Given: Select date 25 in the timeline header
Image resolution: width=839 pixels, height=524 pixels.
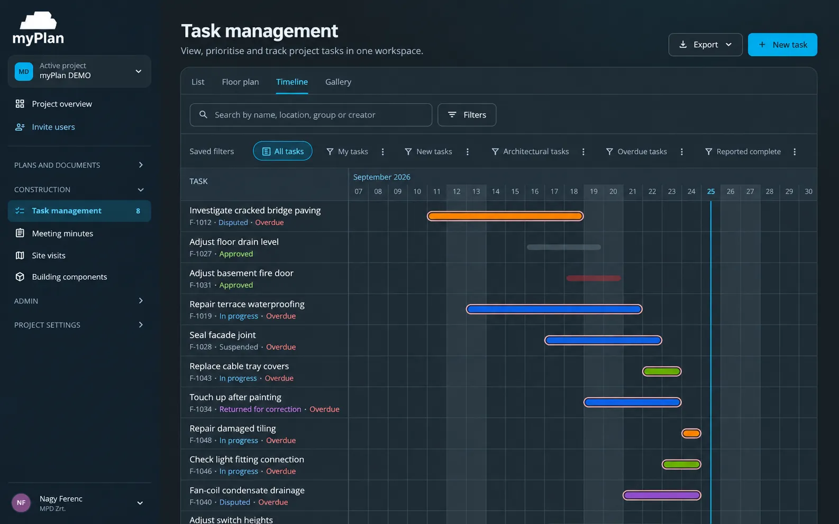Looking at the screenshot, I should pos(711,191).
